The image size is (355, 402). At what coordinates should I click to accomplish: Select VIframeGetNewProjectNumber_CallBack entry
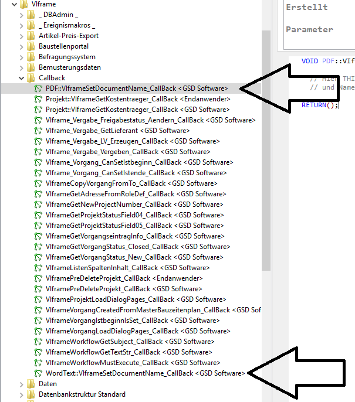[x=134, y=205]
